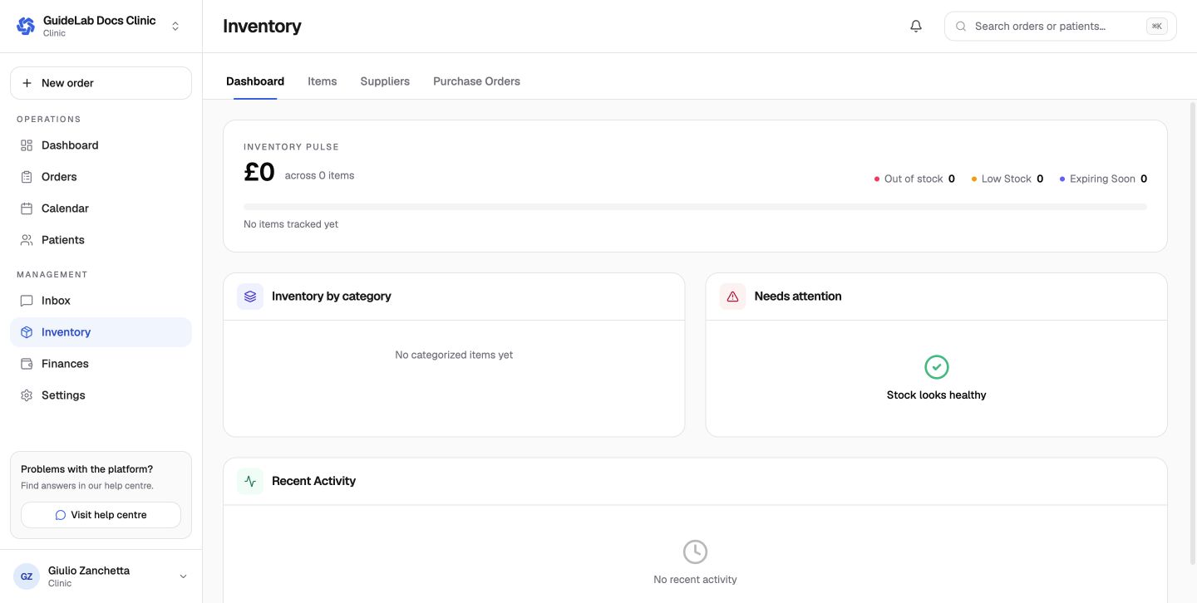This screenshot has width=1197, height=603.
Task: Select the Inventory sidebar item
Action: coord(101,332)
